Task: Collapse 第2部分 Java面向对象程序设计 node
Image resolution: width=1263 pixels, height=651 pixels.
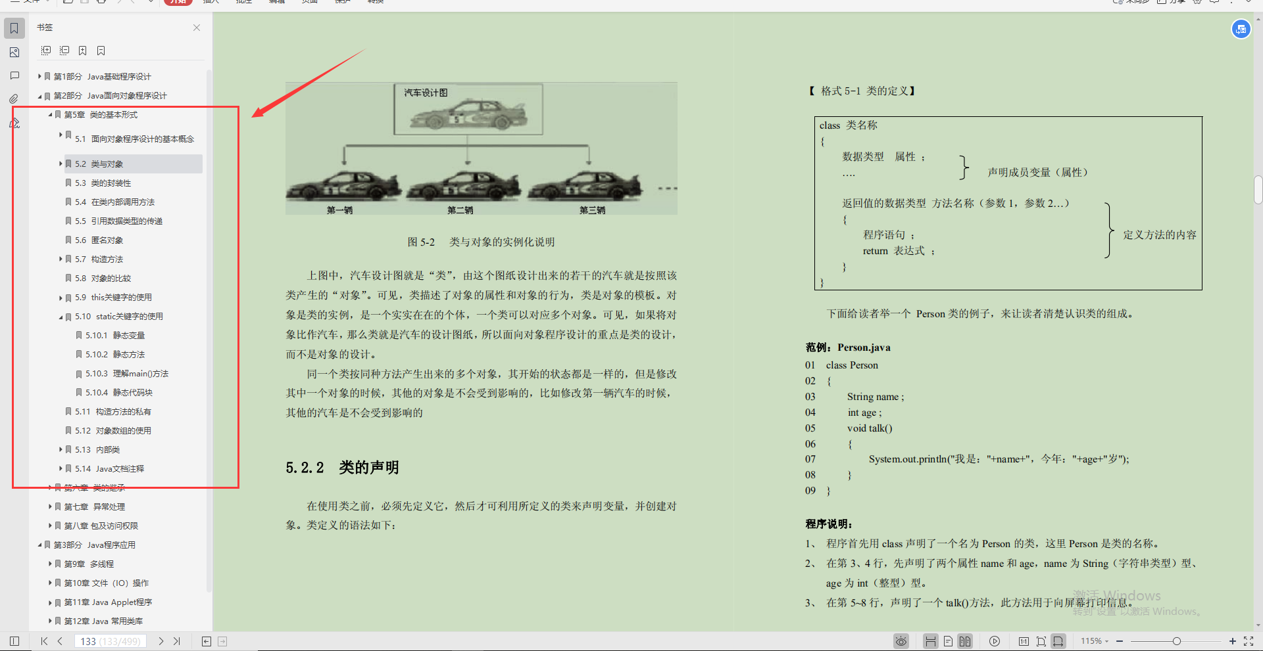Action: [x=39, y=96]
